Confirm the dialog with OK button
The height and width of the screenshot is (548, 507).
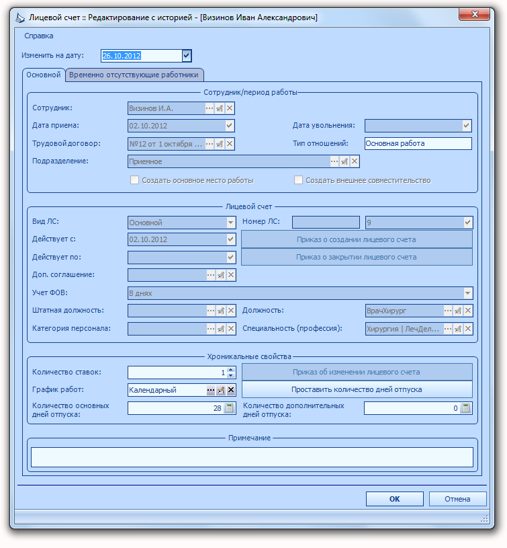(394, 499)
